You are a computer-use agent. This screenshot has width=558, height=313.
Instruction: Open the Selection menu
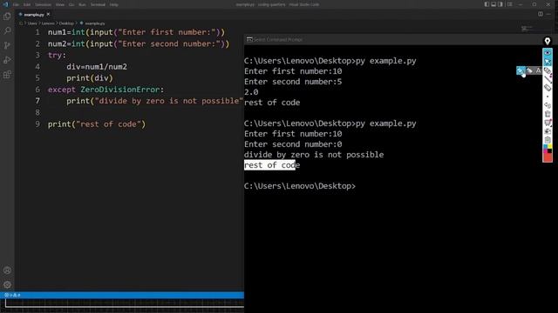(43, 4)
